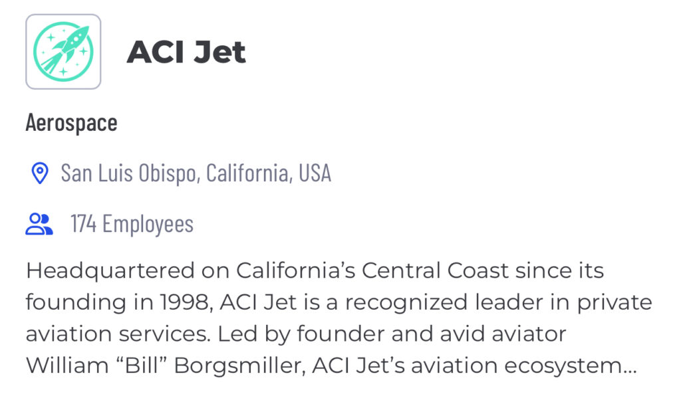This screenshot has width=681, height=404.
Task: Open the ACI Jet company title
Action: click(x=186, y=52)
